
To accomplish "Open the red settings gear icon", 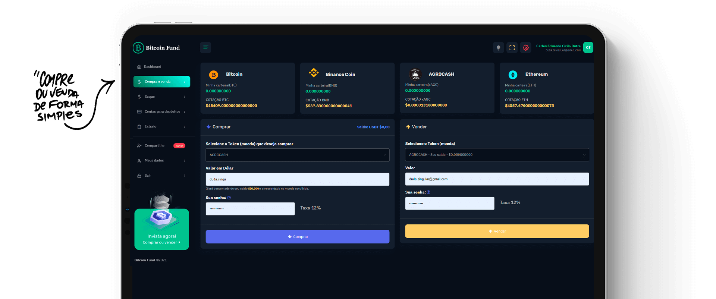I will (526, 48).
